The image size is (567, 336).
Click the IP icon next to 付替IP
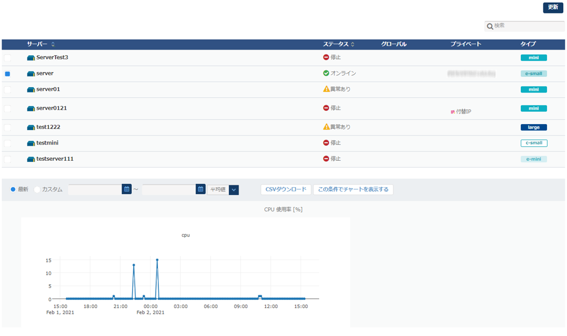pos(453,112)
